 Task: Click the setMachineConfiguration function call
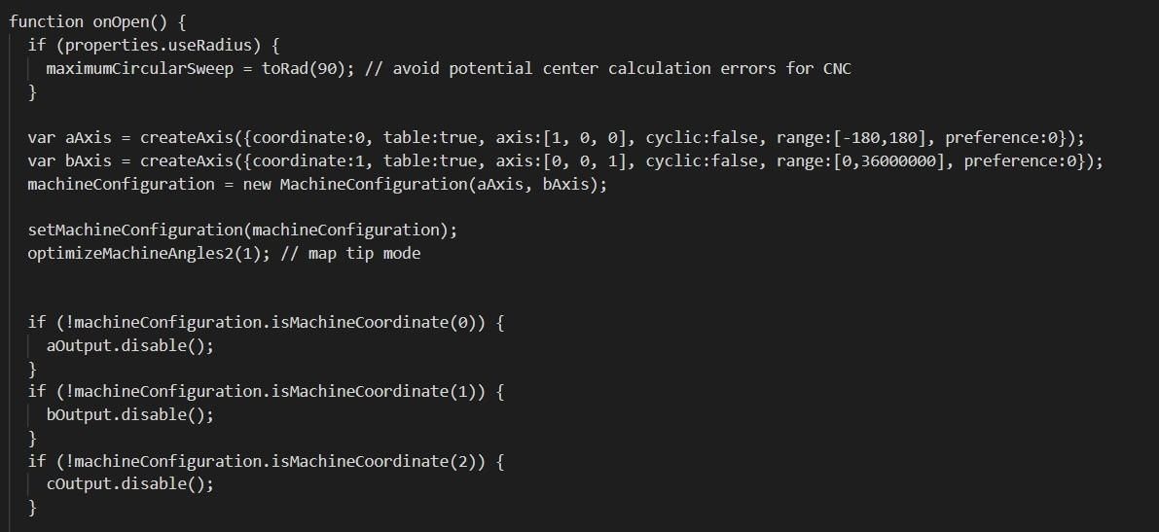(130, 230)
